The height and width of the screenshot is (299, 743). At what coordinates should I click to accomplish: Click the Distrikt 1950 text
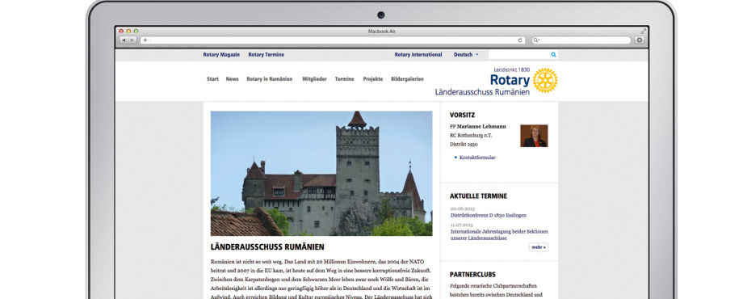click(x=464, y=144)
